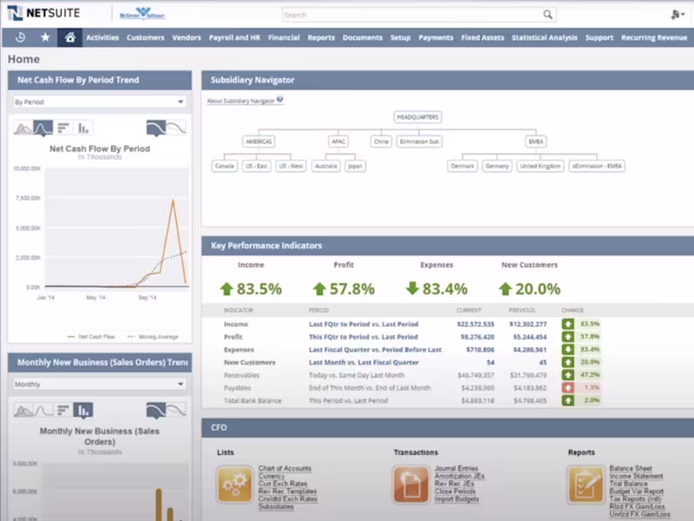Viewport: 694px width, 521px height.
Task: Select area chart type for Net Cash Flow
Action: tap(23, 128)
